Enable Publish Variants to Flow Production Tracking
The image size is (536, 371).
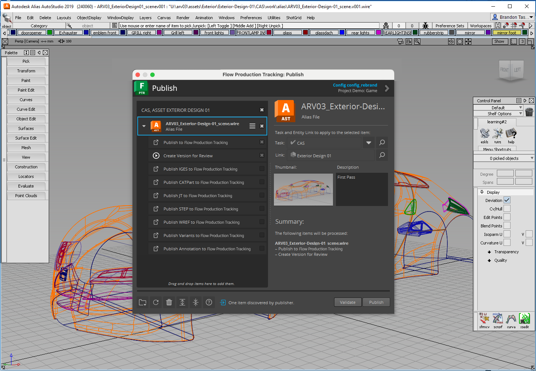tap(262, 235)
